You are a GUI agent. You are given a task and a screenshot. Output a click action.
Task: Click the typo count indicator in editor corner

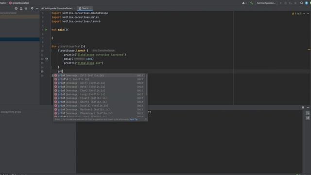point(299,14)
